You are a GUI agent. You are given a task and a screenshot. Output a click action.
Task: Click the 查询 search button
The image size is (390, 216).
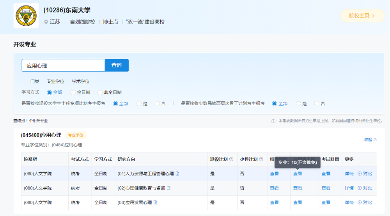pos(117,65)
